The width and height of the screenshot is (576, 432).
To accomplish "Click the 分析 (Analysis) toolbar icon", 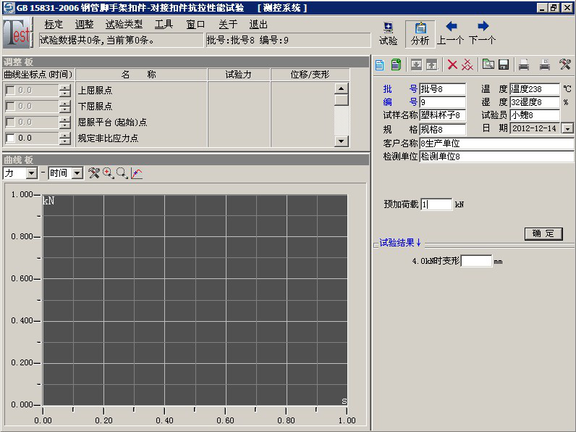I will click(420, 33).
